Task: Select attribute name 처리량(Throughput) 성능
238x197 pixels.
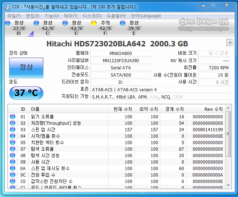Action: point(56,123)
